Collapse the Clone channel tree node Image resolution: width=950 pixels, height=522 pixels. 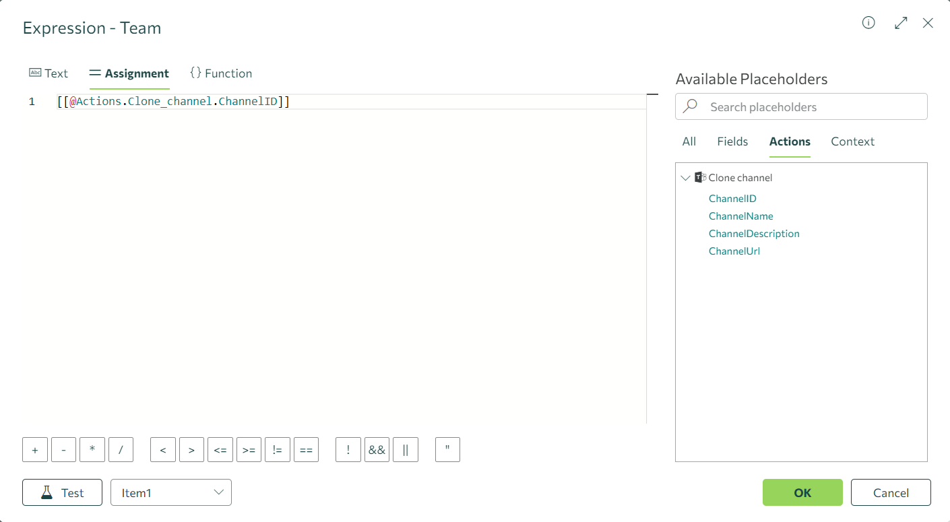pos(685,178)
